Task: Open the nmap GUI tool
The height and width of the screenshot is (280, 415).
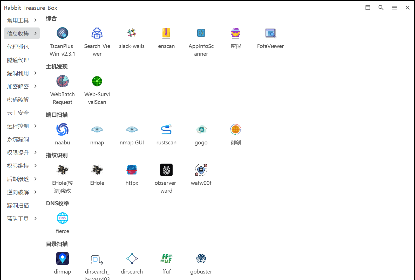Action: [132, 130]
